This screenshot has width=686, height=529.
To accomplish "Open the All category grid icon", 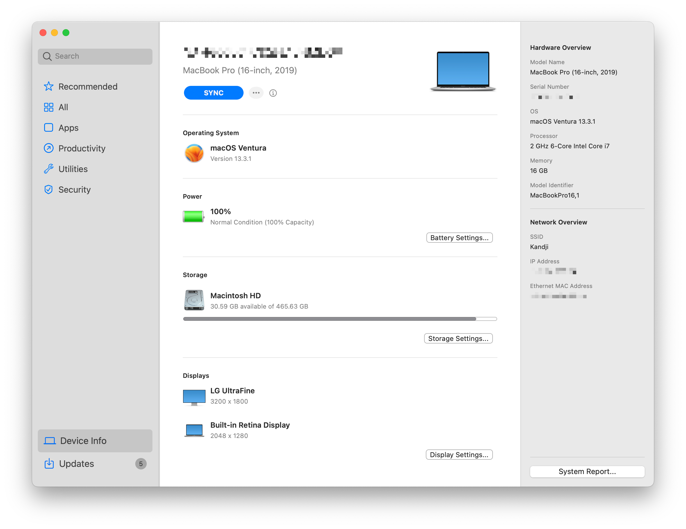I will pos(48,107).
